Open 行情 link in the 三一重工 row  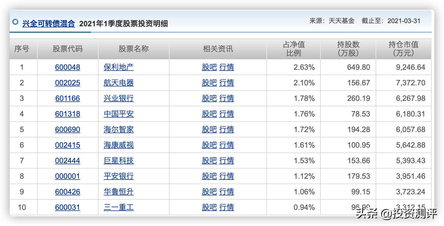[x=227, y=207]
